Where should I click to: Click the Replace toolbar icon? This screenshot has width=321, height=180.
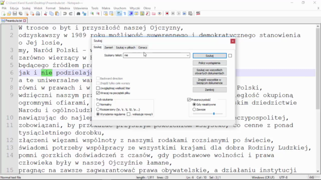(84, 13)
